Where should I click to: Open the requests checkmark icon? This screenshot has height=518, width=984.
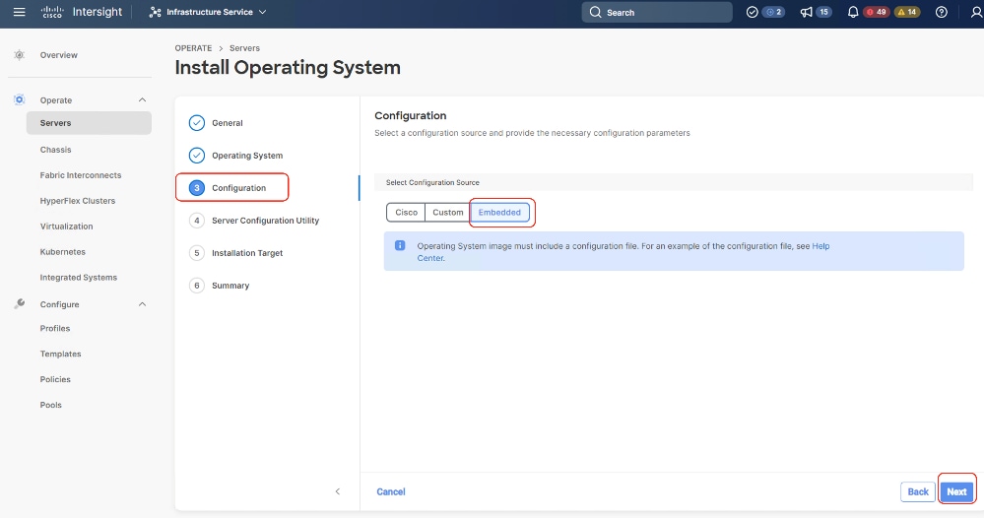point(752,12)
